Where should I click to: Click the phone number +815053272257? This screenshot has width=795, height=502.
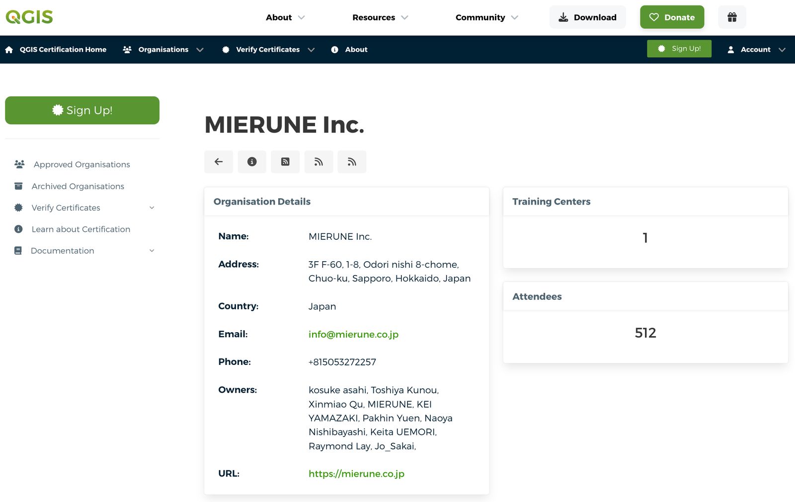point(342,362)
